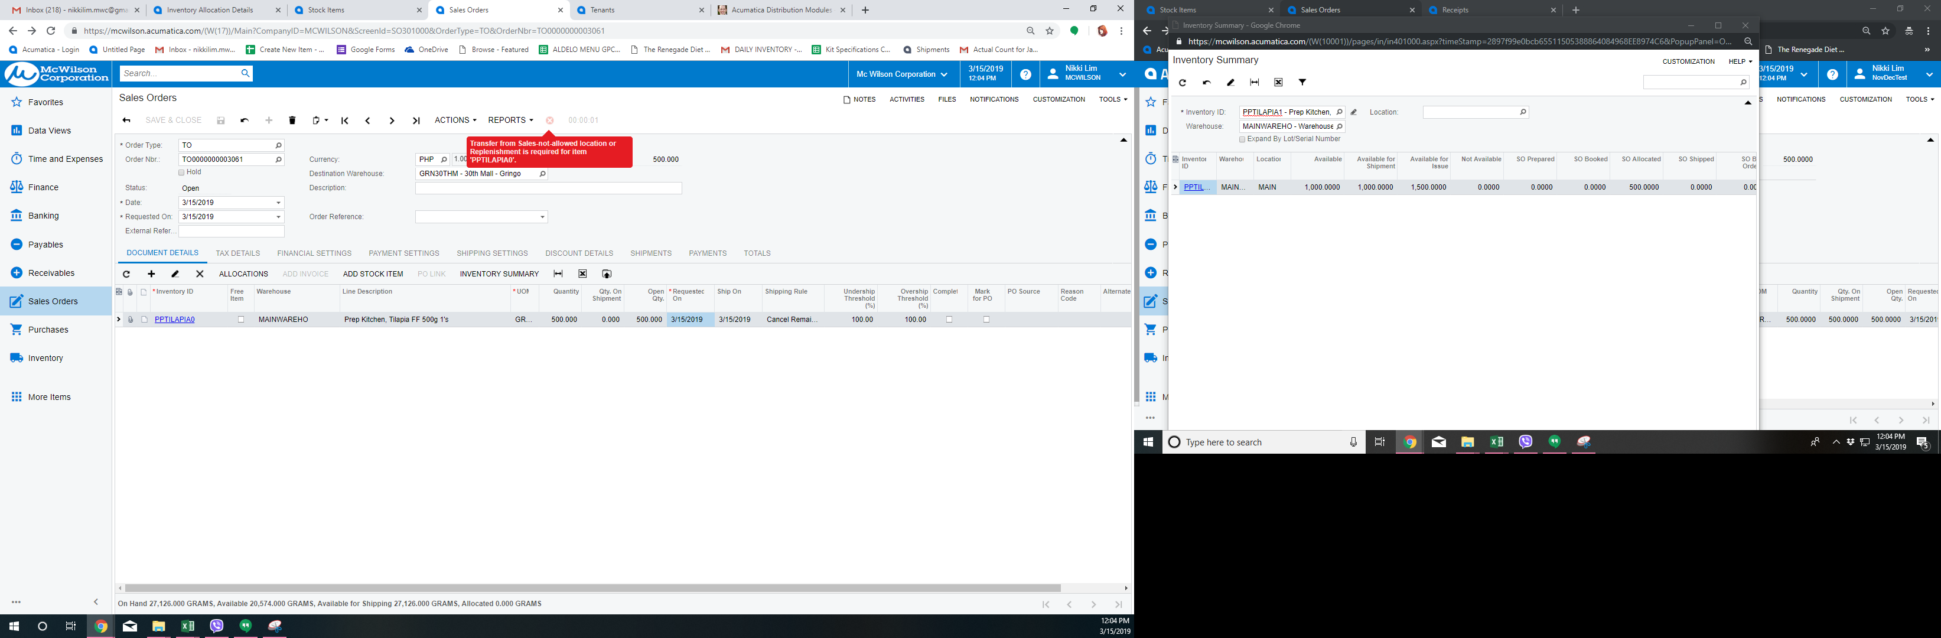Image resolution: width=1941 pixels, height=638 pixels.
Task: Open Viber from the Windows taskbar
Action: [x=217, y=626]
